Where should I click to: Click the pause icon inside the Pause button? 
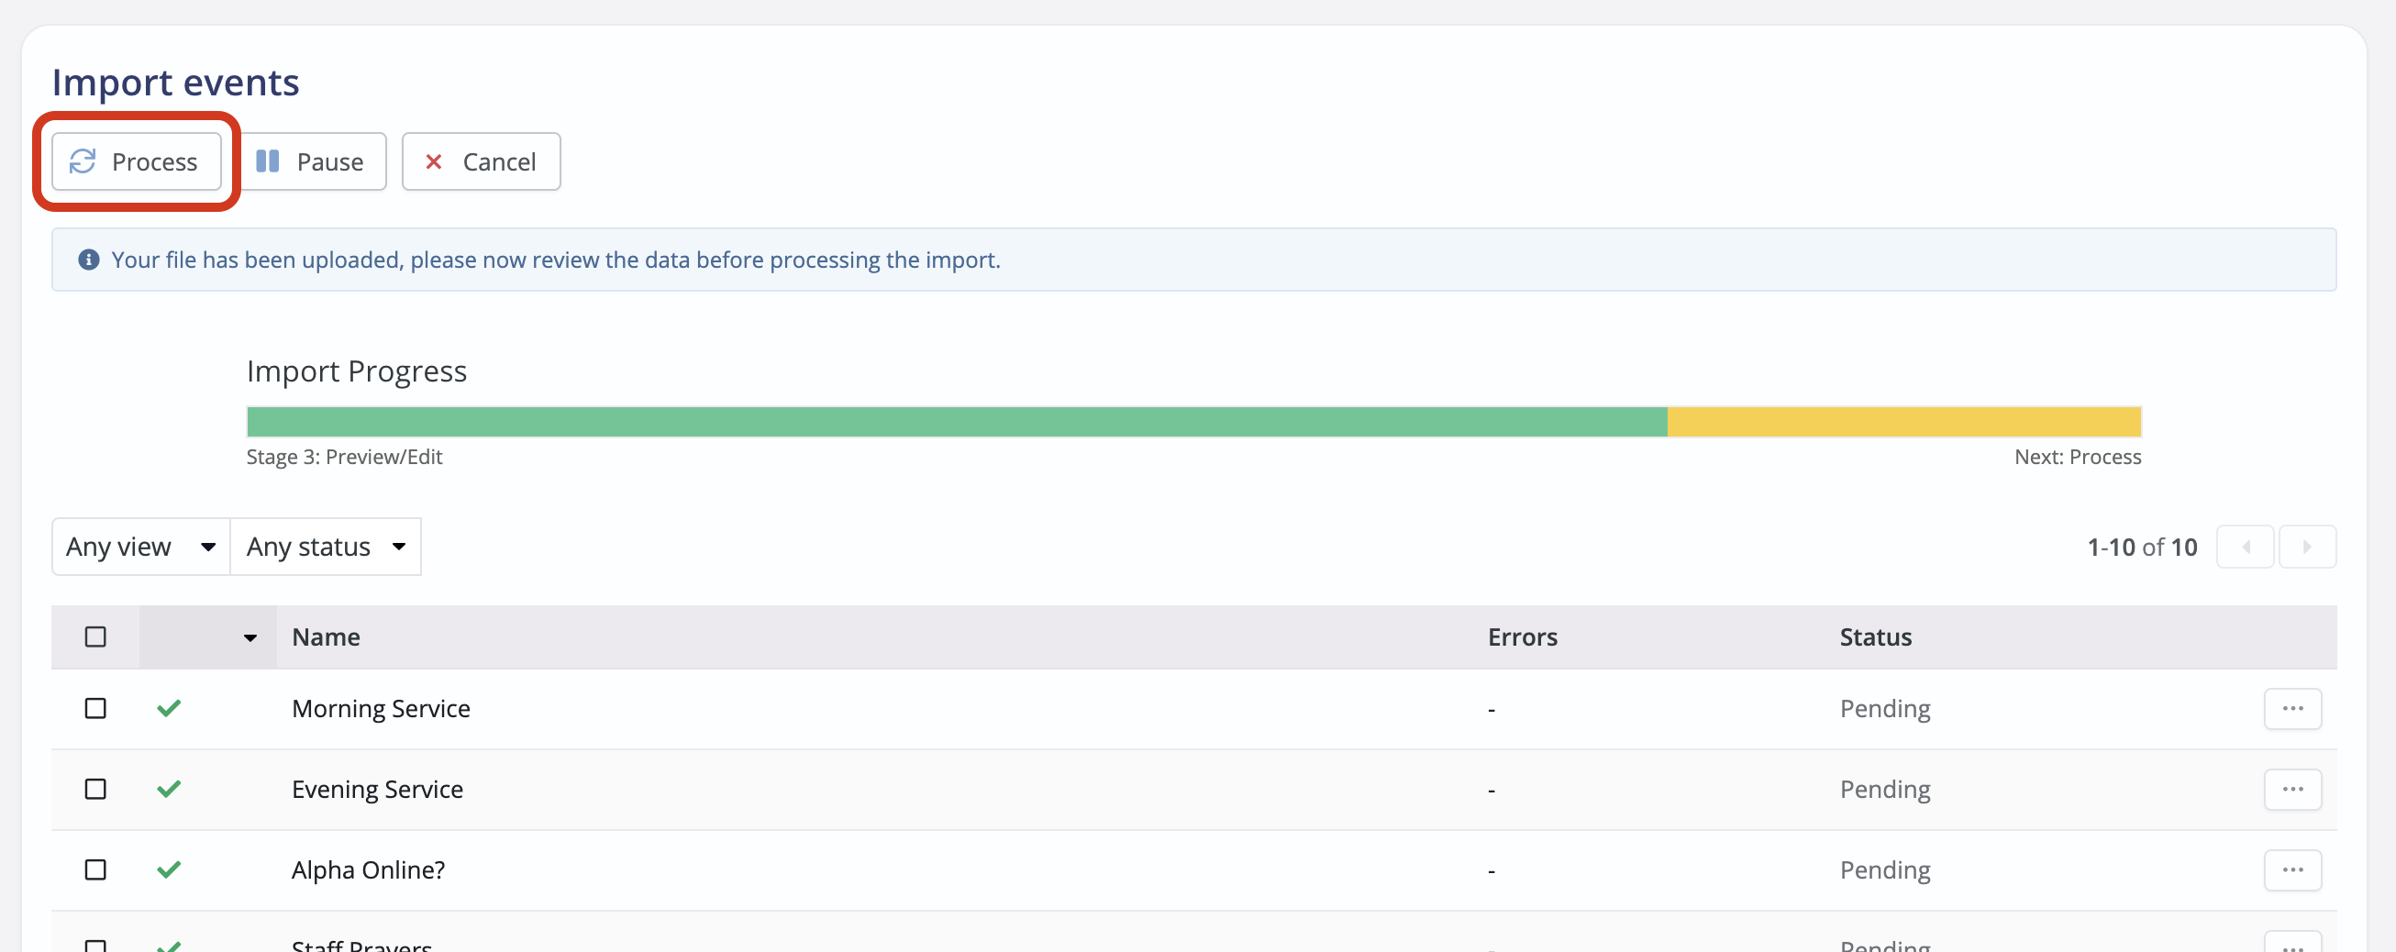269,161
